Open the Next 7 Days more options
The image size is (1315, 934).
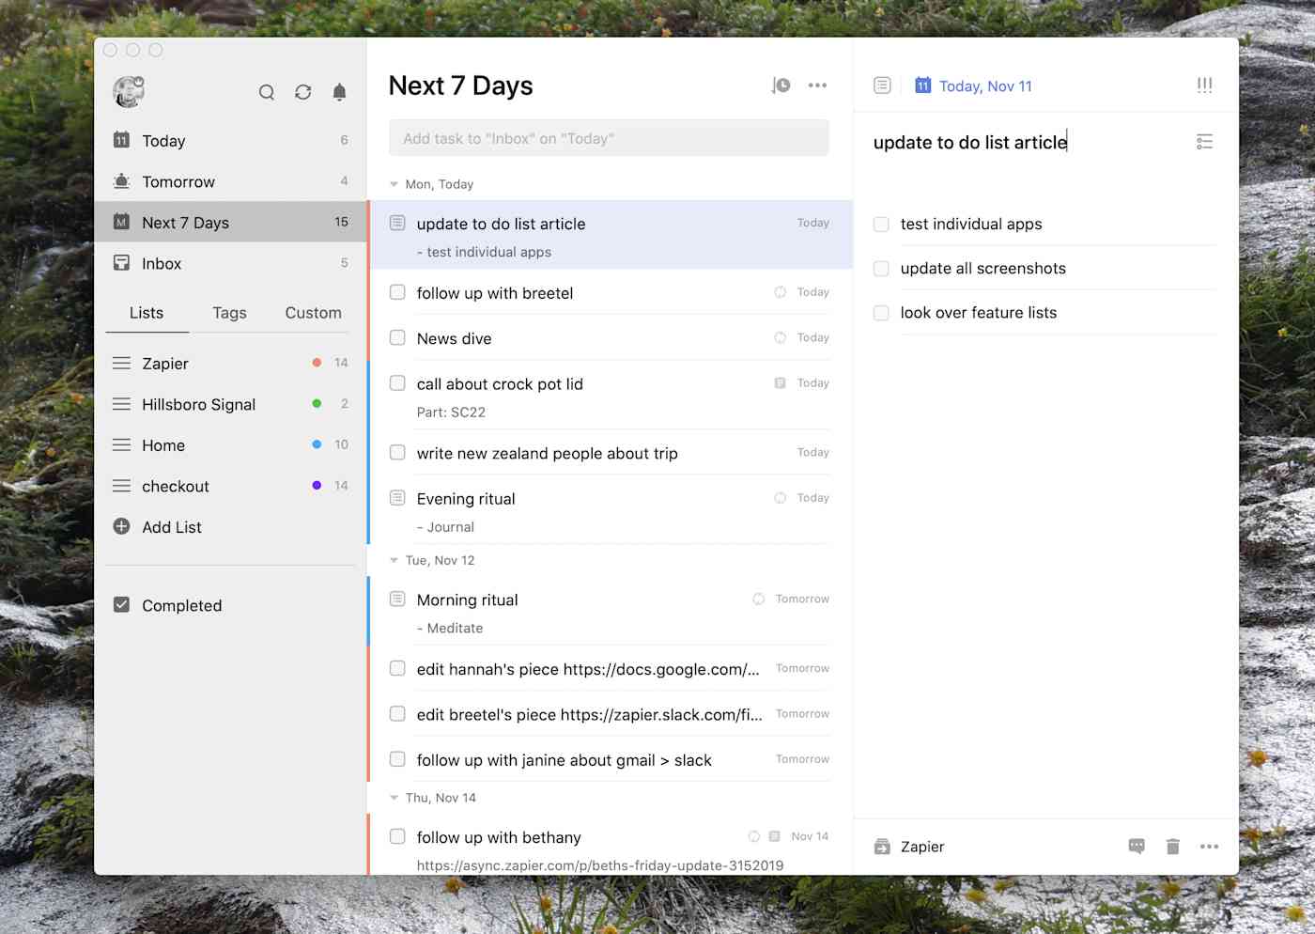817,86
